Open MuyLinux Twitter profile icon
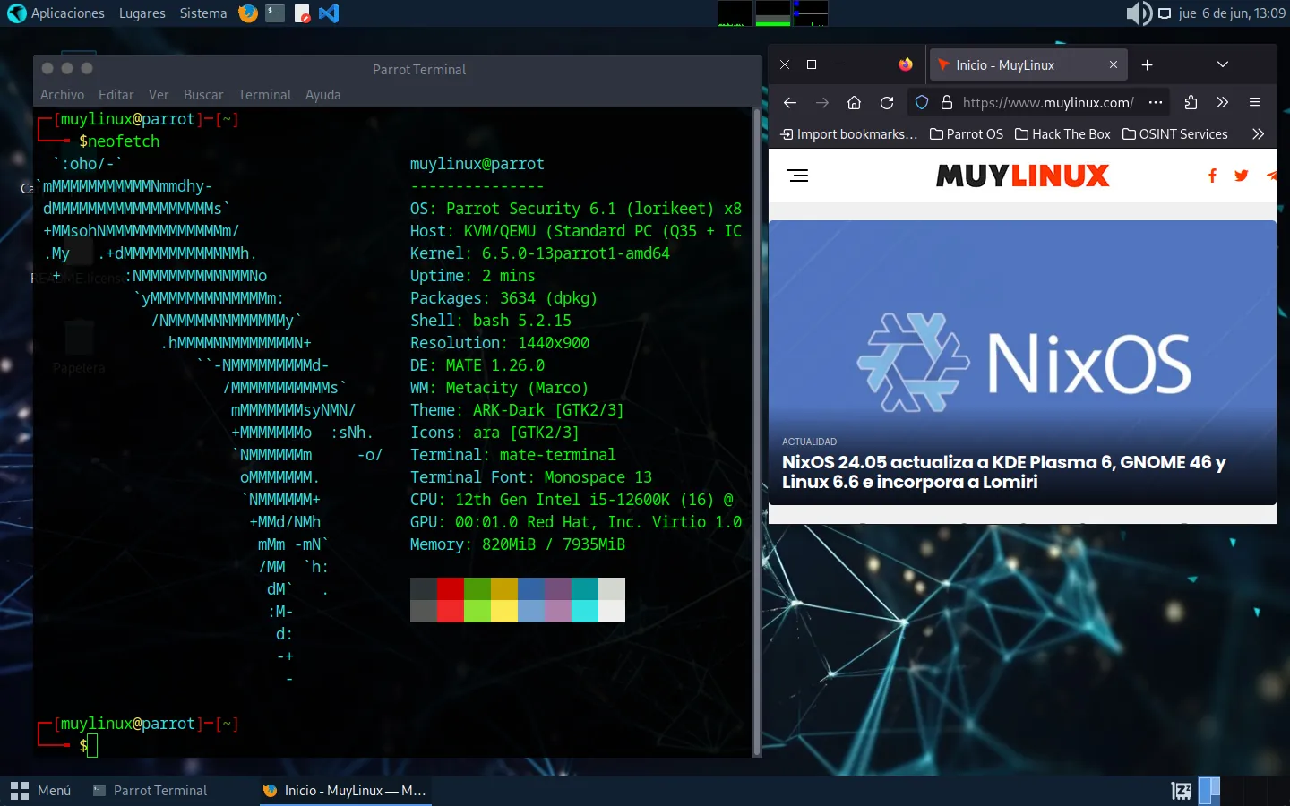This screenshot has width=1290, height=806. (x=1241, y=176)
